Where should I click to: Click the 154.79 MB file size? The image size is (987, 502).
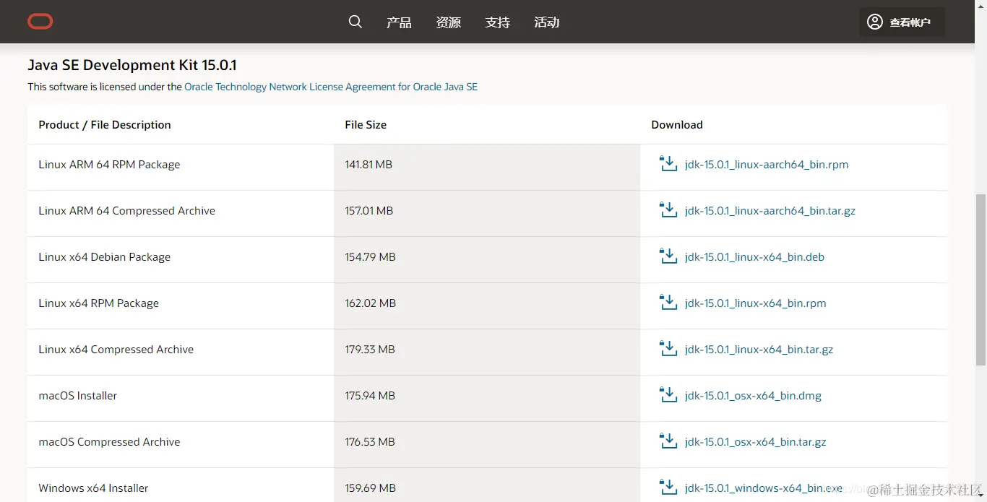[x=370, y=257]
